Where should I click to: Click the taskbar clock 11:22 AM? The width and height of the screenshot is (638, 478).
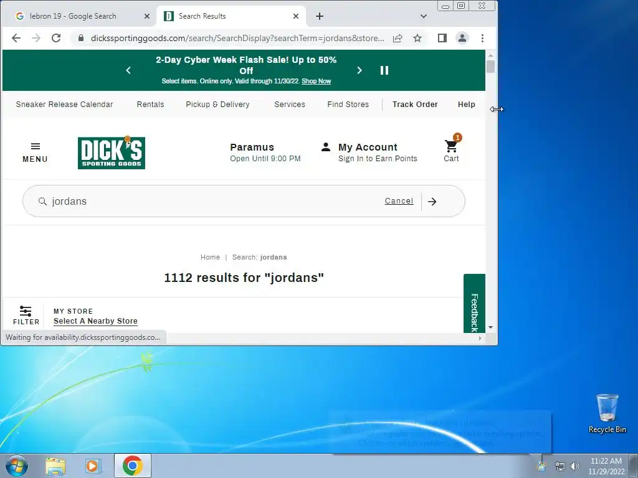click(606, 466)
